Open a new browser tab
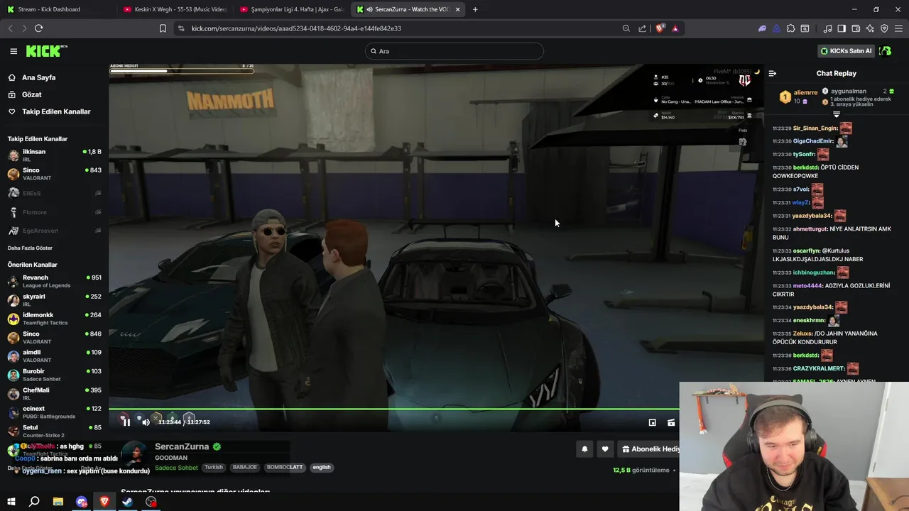The height and width of the screenshot is (511, 909). coord(475,9)
